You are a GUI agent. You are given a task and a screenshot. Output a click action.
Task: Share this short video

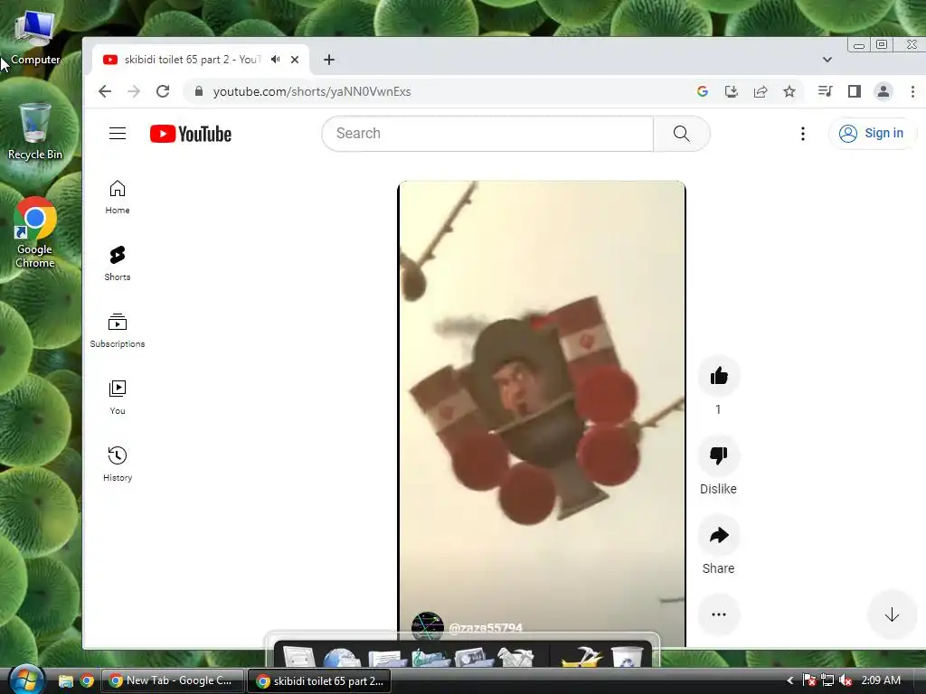coord(719,535)
